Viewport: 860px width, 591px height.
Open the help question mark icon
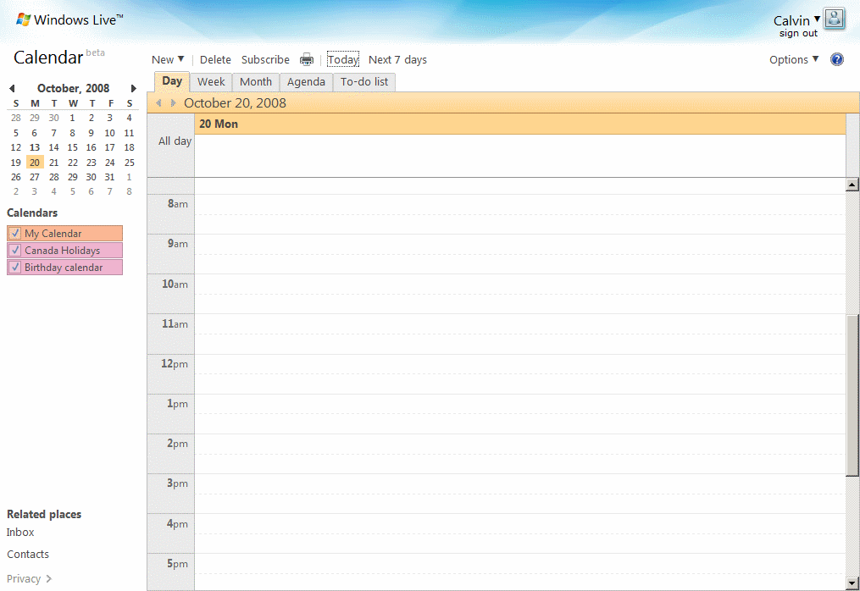point(837,59)
